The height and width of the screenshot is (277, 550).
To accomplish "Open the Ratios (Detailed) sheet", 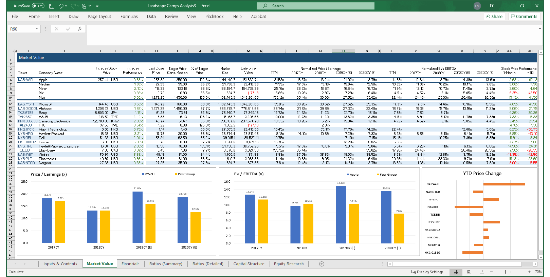I will pos(208,264).
